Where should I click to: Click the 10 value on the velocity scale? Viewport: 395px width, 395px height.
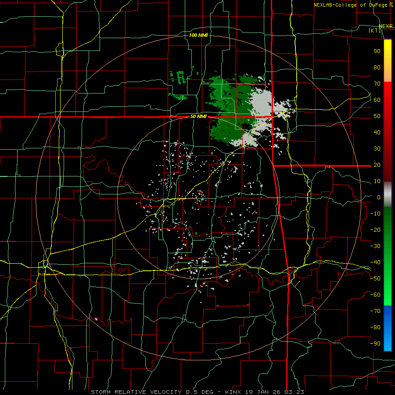click(x=377, y=181)
